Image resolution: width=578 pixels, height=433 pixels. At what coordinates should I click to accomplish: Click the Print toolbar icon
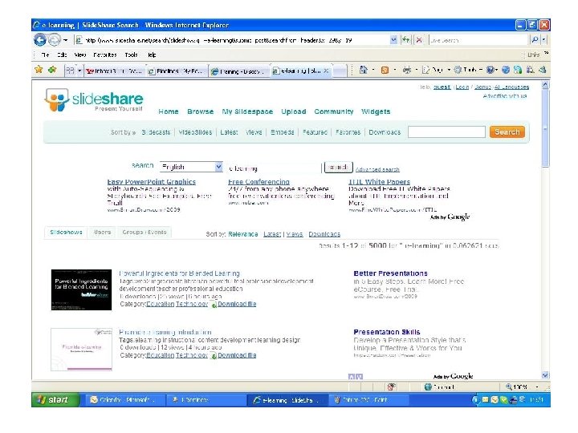pyautogui.click(x=406, y=70)
